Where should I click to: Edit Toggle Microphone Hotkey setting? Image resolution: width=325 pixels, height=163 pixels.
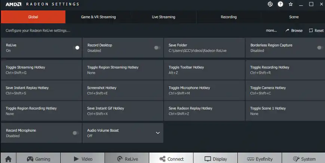pyautogui.click(x=204, y=90)
